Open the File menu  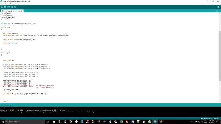click(1, 4)
